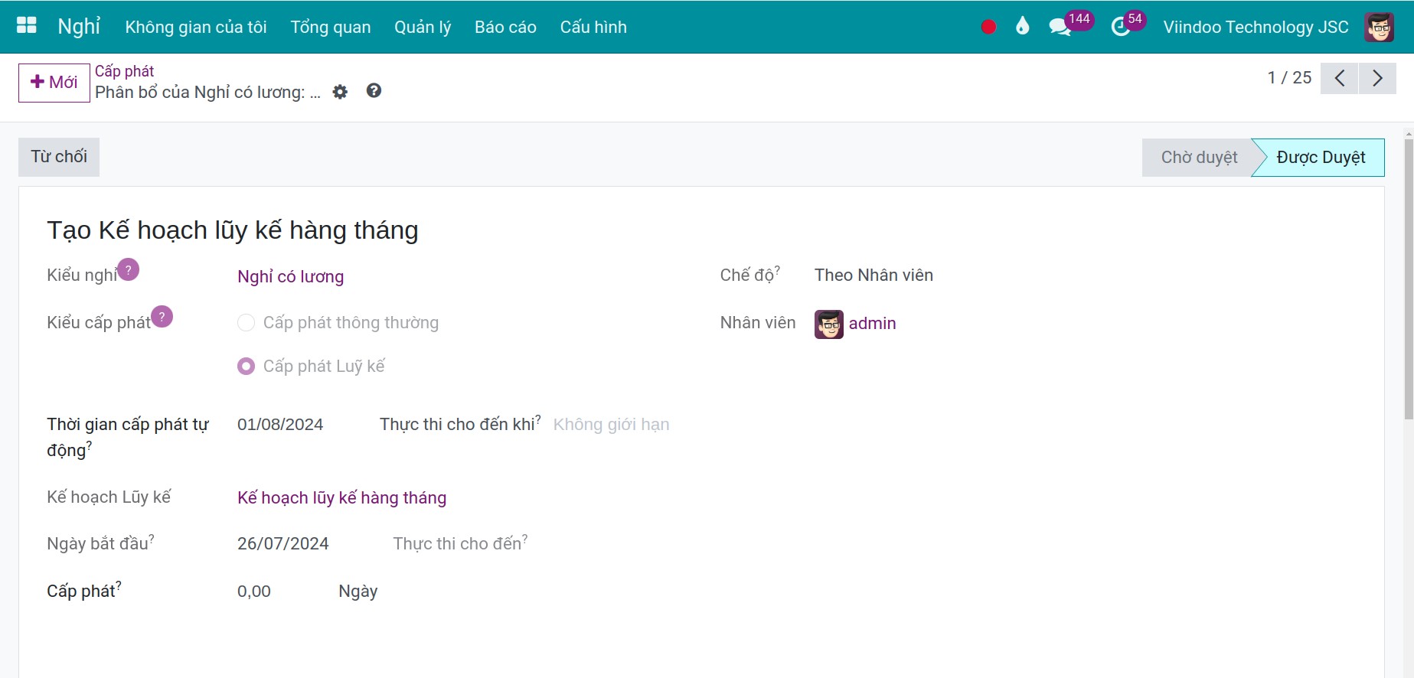Open the Báo cáo menu
Viewport: 1414px width, 678px height.
505,27
